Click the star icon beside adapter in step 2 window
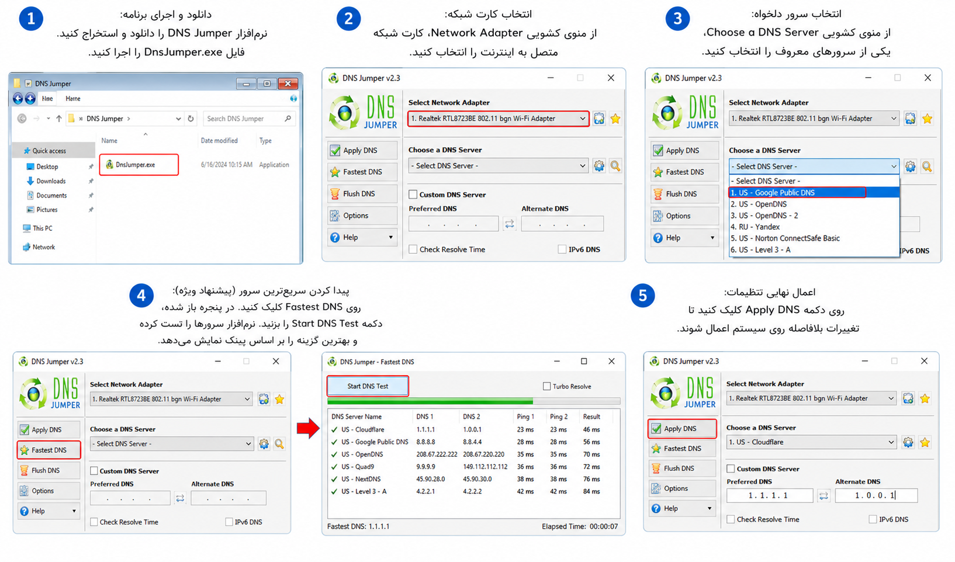 point(615,119)
